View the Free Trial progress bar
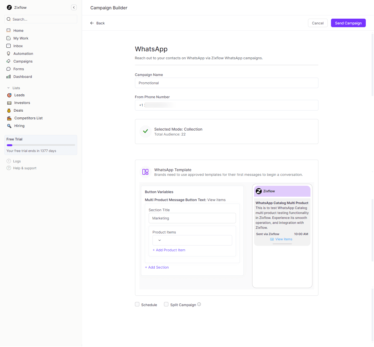The width and height of the screenshot is (374, 347). (x=41, y=145)
